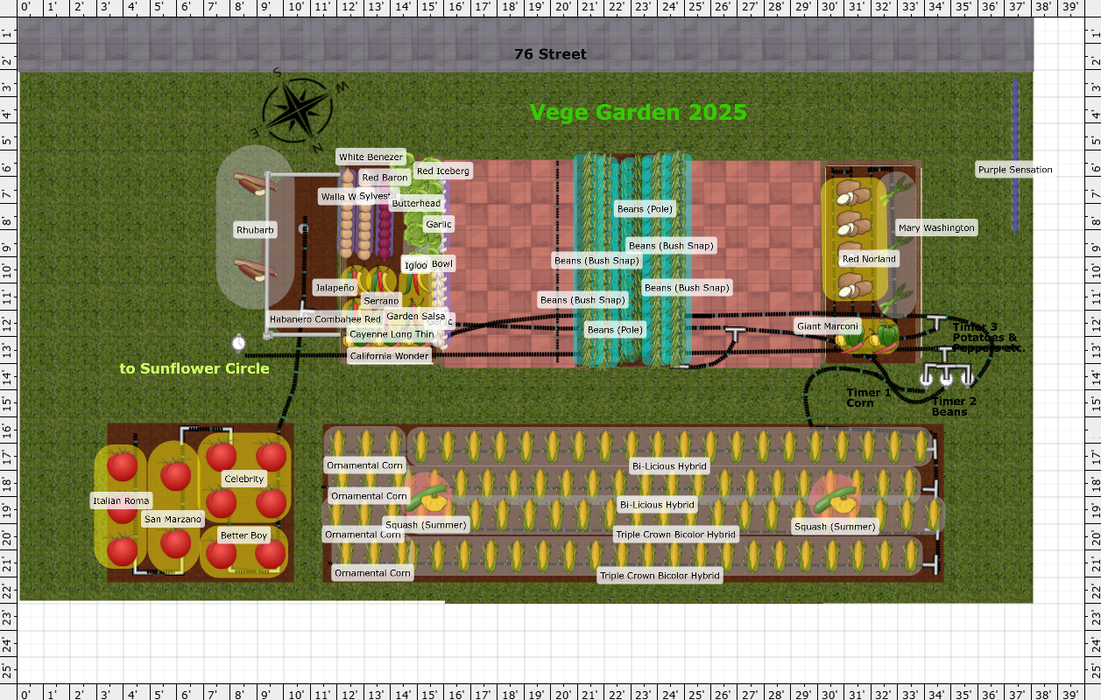Click the topmost potato icon in Red Norland patch

point(854,192)
